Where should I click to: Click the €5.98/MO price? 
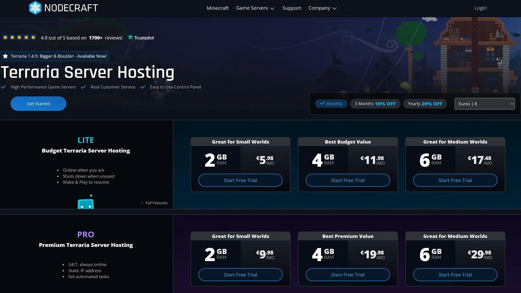coord(265,160)
